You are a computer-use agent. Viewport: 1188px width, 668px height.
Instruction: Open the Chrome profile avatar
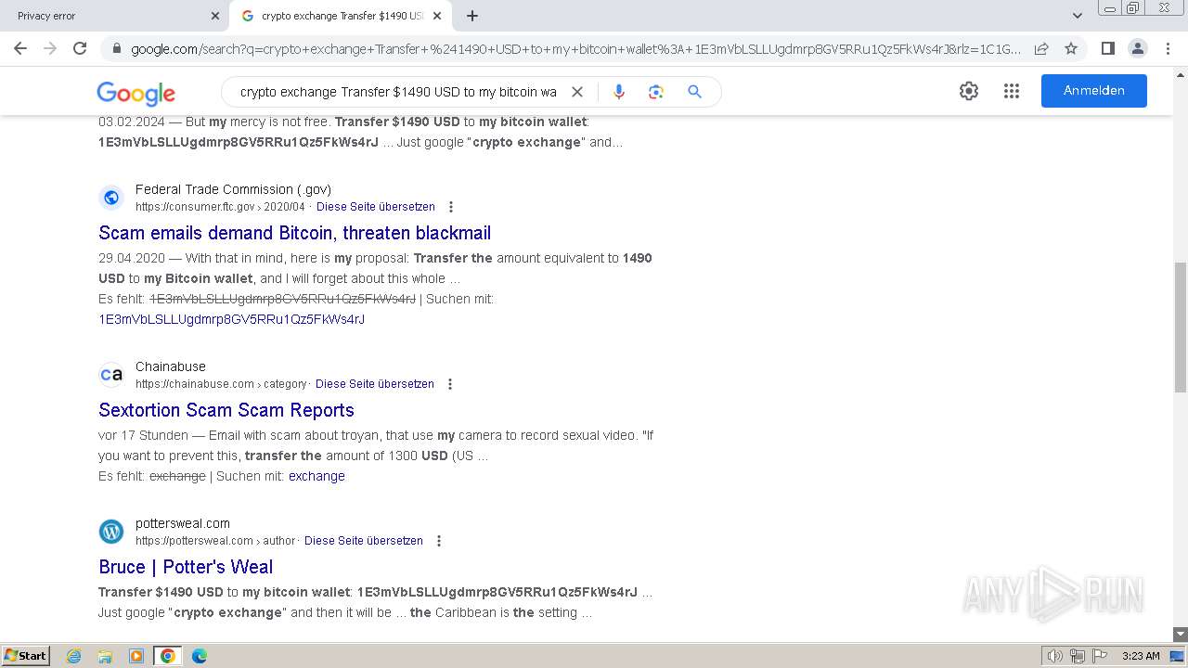tap(1137, 48)
